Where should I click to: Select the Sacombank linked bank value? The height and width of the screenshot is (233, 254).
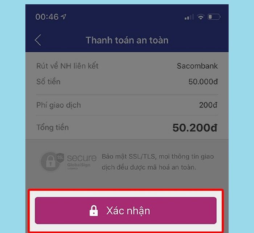tap(197, 66)
